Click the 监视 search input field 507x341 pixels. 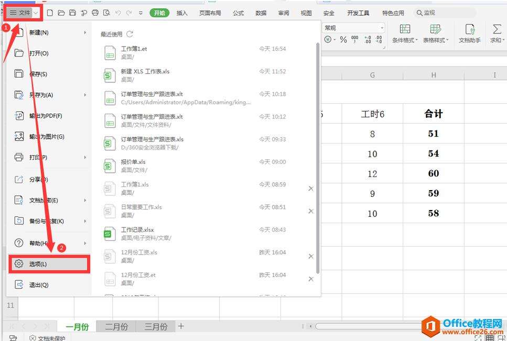pyautogui.click(x=445, y=13)
